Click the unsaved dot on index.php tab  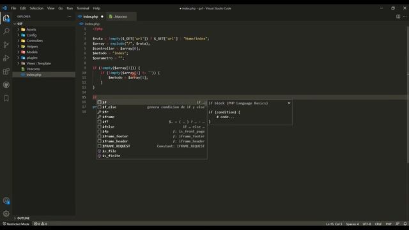(102, 17)
